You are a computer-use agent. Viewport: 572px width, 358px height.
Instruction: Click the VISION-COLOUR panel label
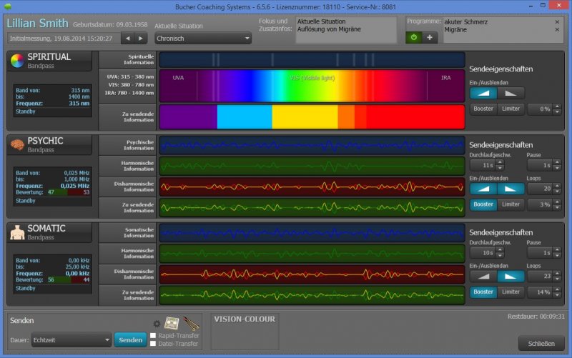(245, 319)
